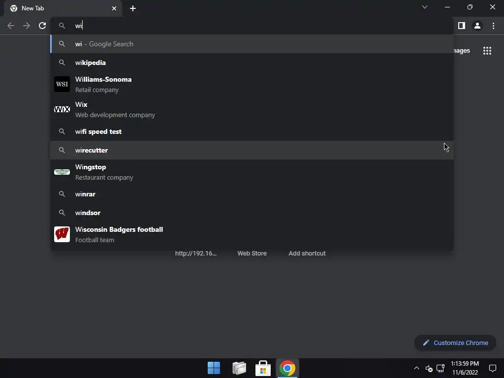Open Microsoft Store from the taskbar
The height and width of the screenshot is (378, 504).
(263, 368)
